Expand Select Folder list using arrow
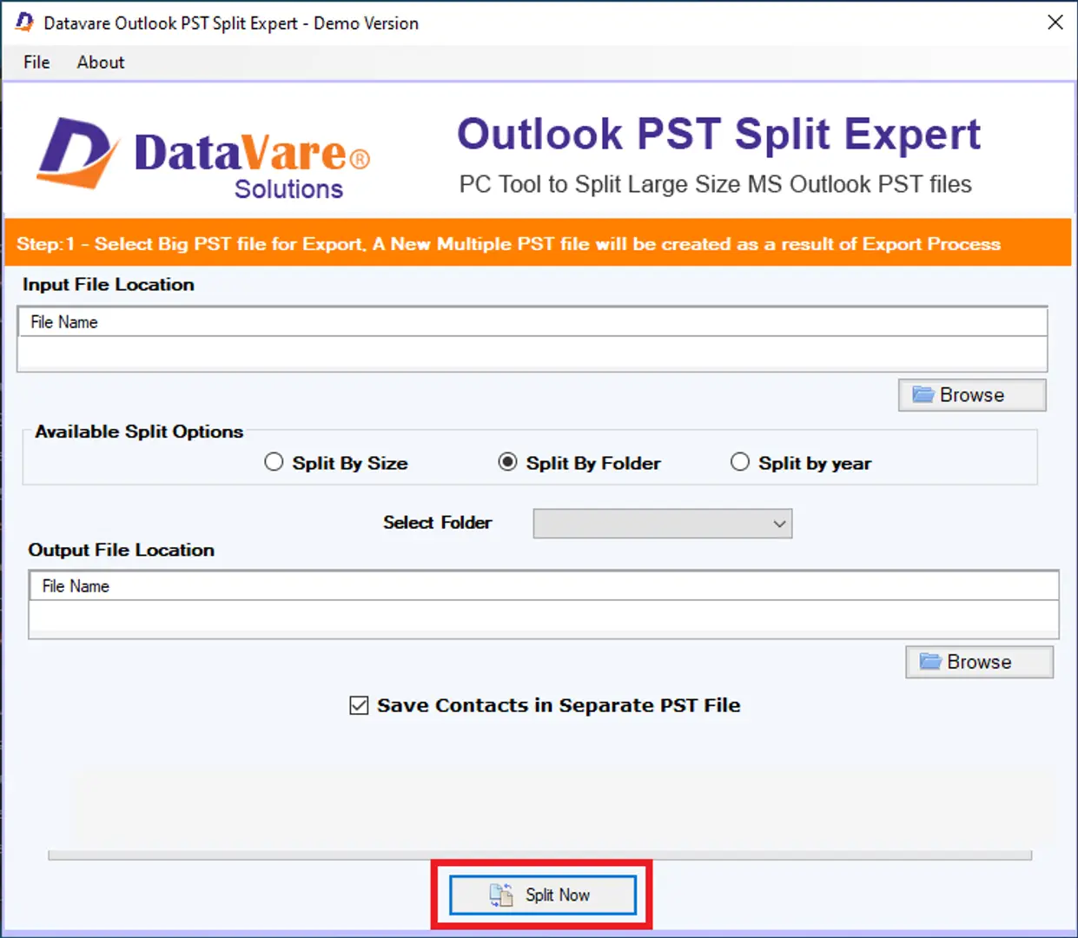Screen dimensions: 1078x938 [x=779, y=524]
